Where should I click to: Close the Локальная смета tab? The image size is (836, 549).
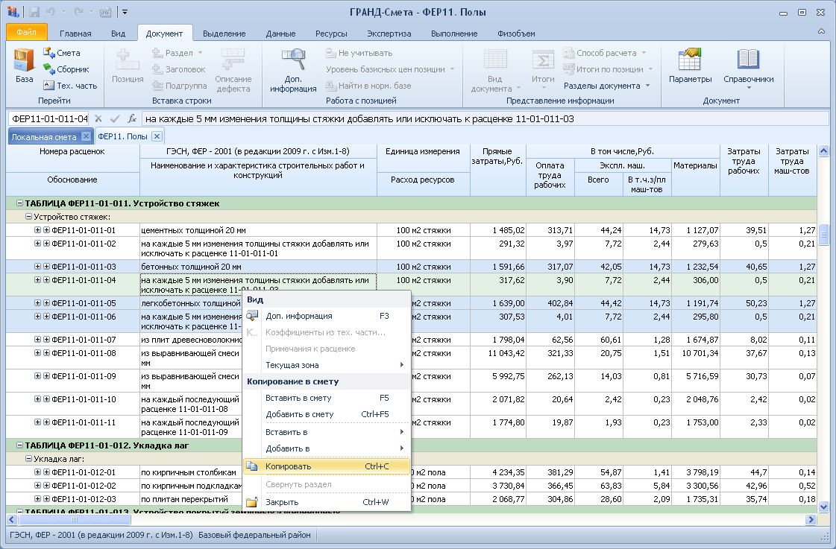pyautogui.click(x=86, y=136)
